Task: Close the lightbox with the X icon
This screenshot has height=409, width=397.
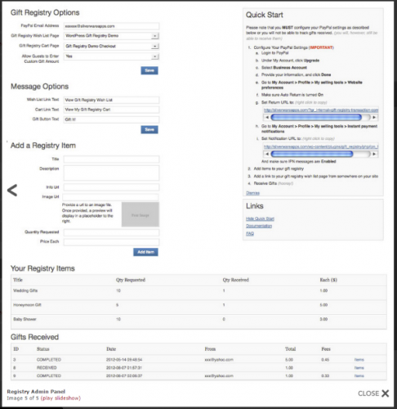Action: tap(386, 393)
